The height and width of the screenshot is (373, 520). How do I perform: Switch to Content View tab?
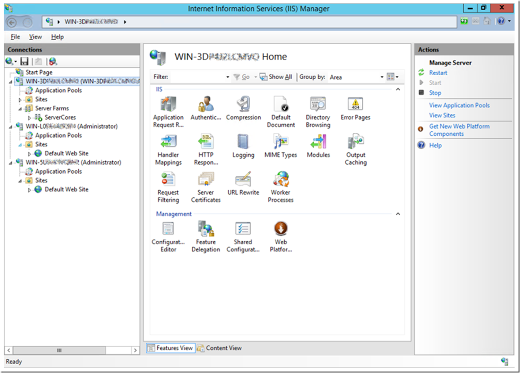tap(220, 348)
